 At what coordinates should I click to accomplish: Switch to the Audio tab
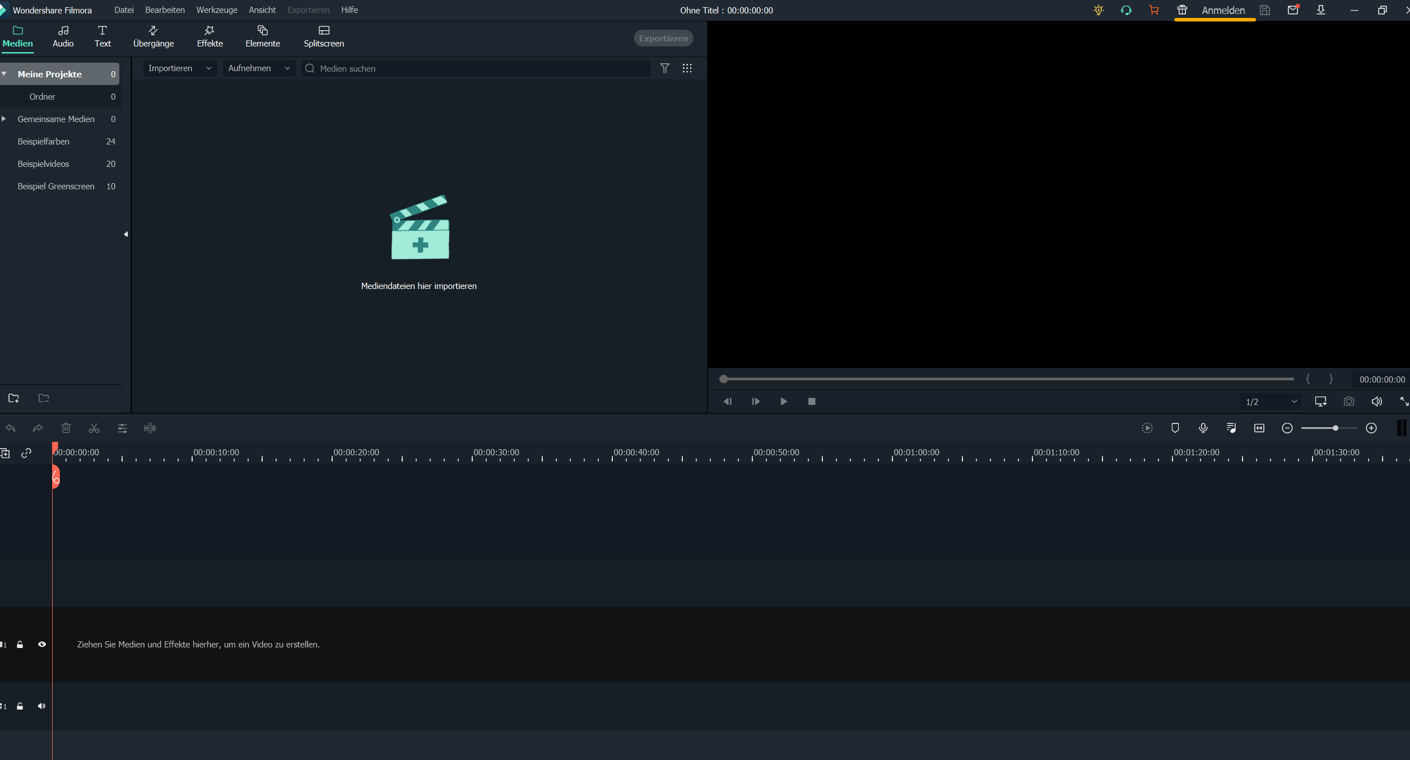click(63, 36)
